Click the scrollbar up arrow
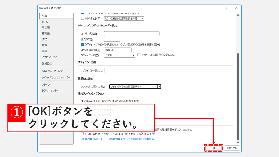This screenshot has width=279, height=157. click(x=238, y=15)
